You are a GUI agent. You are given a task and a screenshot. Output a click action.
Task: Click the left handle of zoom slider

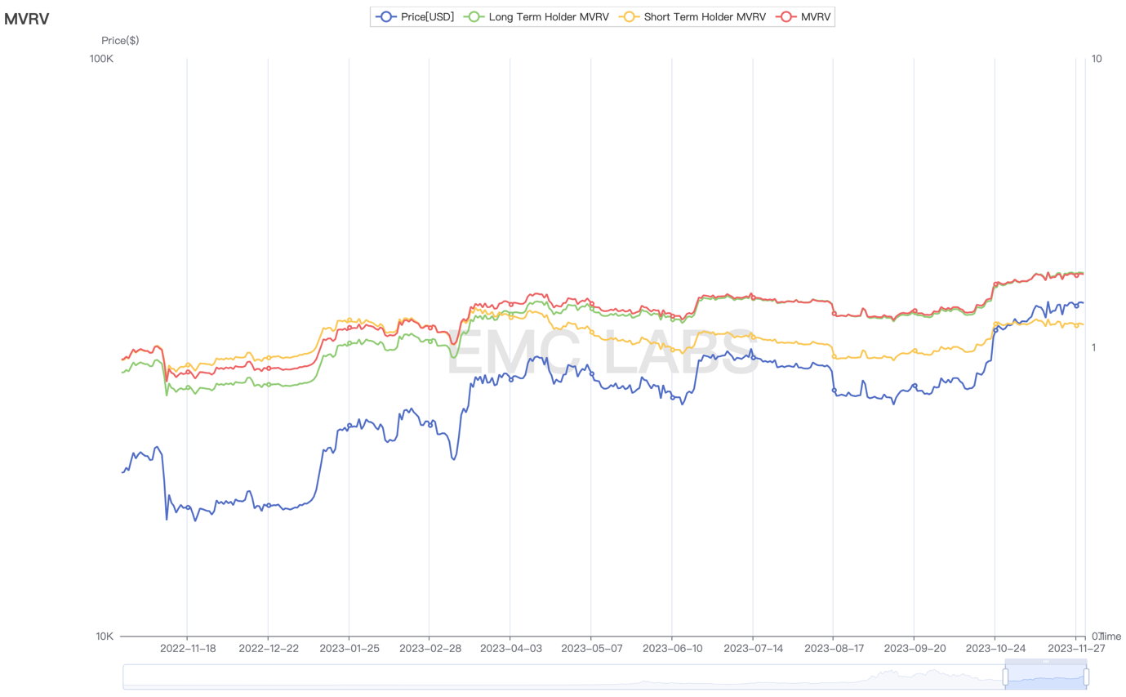pos(1005,677)
